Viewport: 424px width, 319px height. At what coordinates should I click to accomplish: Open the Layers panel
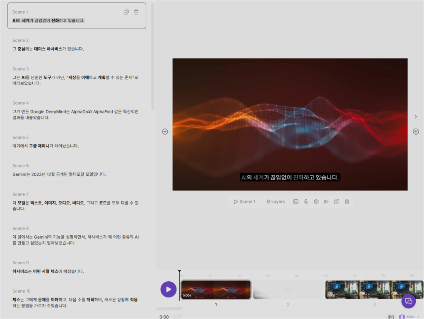pos(276,201)
